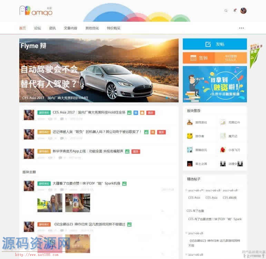Open sidebar featured post 《纪念碑谷2》神作归来
Image resolution: width=266 pixels, height=259 pixels.
tap(215, 242)
